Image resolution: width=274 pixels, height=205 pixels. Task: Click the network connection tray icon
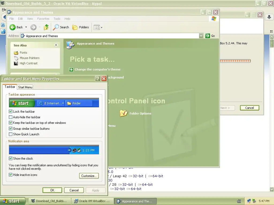click(x=249, y=201)
